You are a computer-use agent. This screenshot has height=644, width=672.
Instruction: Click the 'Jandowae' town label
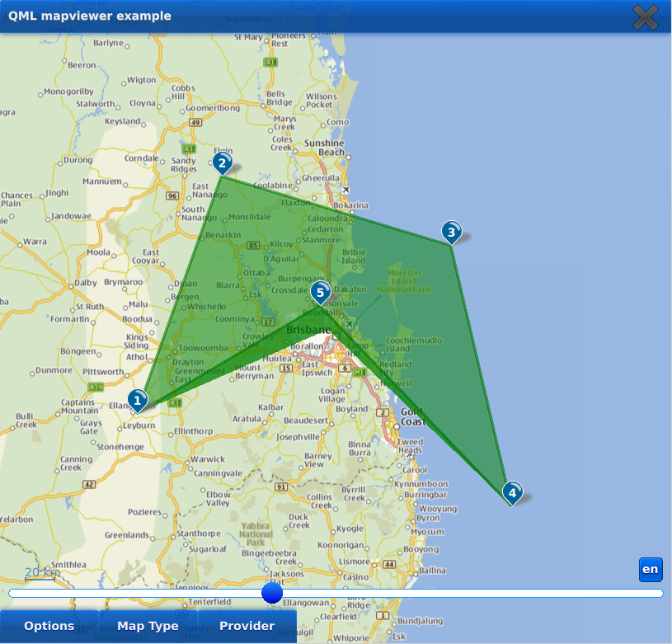[71, 216]
